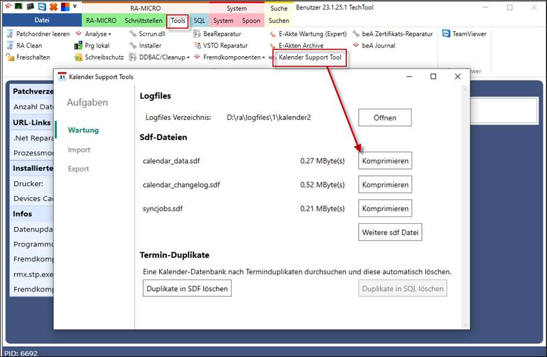
Task: Click the orange cross quick access icon
Action: (x=53, y=6)
